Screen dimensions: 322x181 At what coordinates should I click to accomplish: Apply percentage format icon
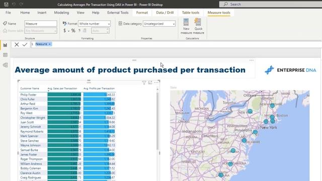coord(73,31)
